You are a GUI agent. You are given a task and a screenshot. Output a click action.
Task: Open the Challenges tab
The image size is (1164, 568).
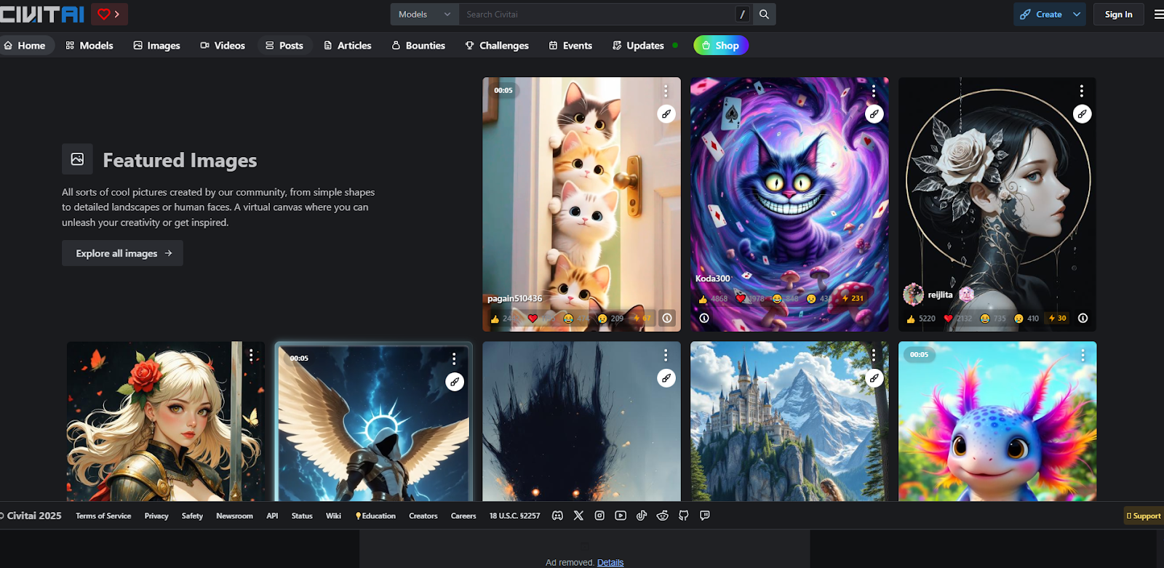[x=497, y=45]
